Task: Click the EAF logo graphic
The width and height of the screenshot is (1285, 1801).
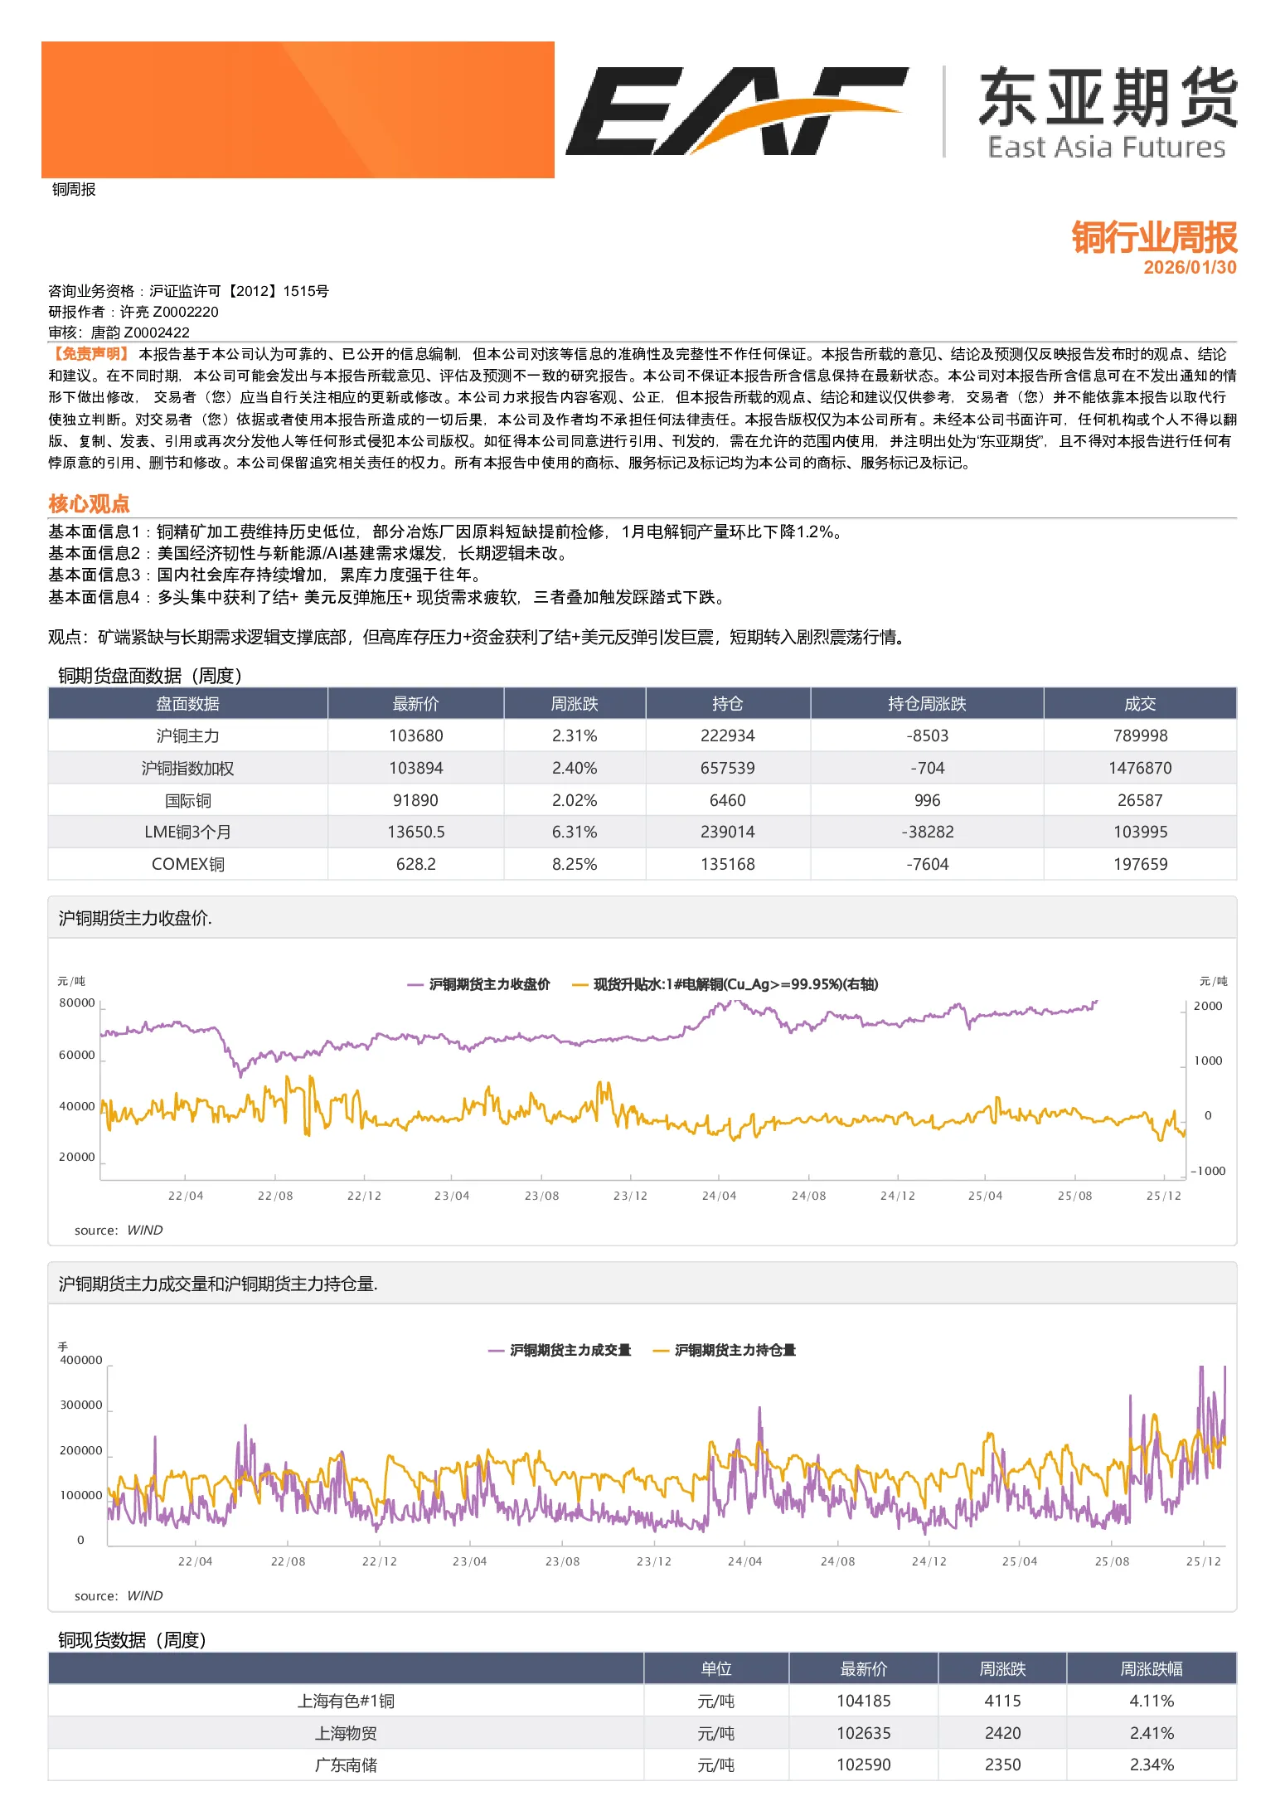Action: point(736,110)
